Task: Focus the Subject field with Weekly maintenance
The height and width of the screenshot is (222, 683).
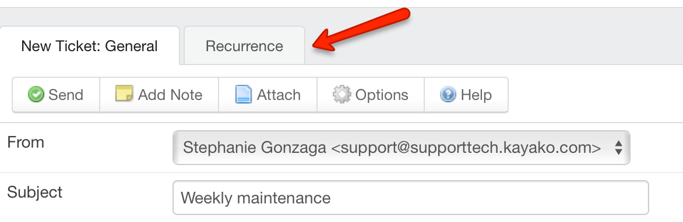Action: pos(411,198)
